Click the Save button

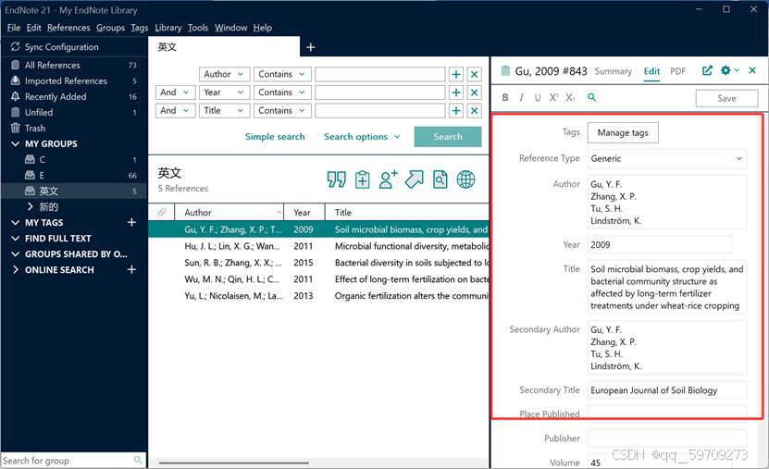click(x=726, y=98)
